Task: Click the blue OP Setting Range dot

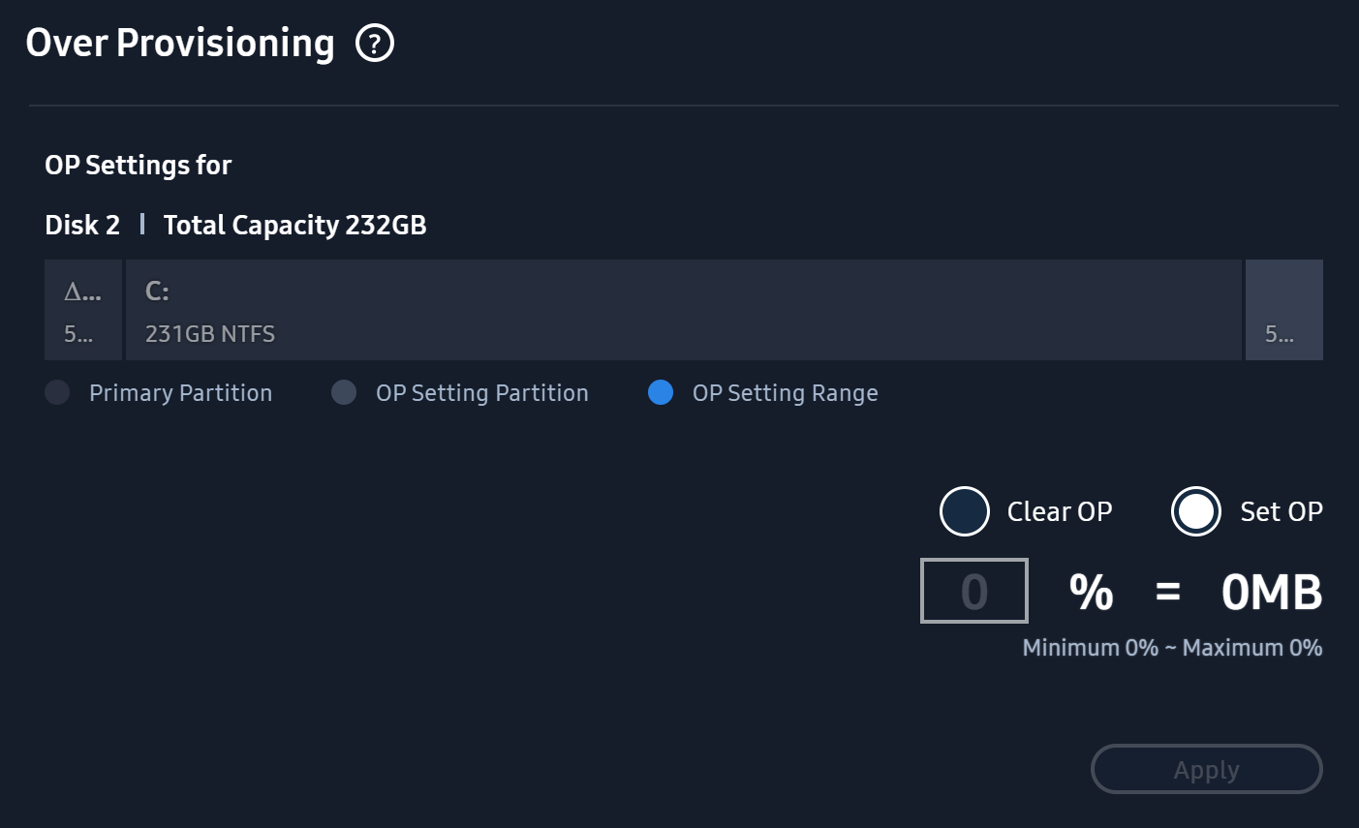Action: [x=661, y=392]
